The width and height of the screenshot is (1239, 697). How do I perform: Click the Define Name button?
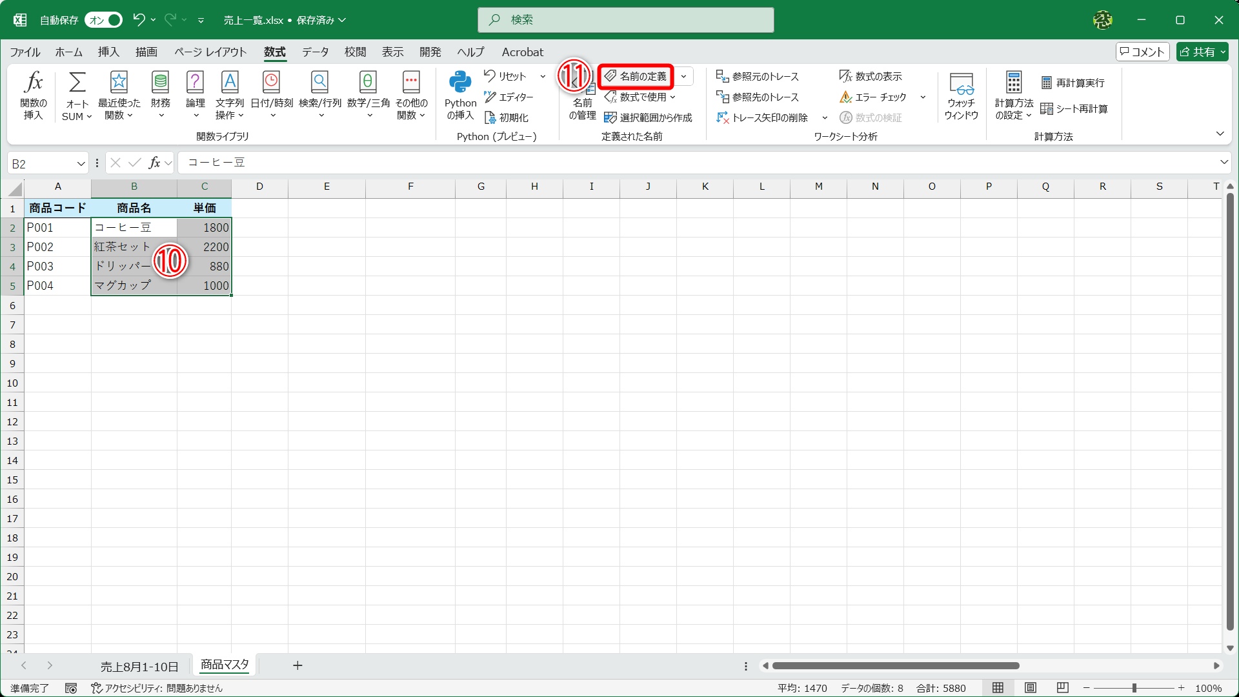(636, 76)
